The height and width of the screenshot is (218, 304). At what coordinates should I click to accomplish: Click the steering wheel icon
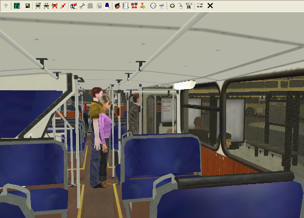172,6
